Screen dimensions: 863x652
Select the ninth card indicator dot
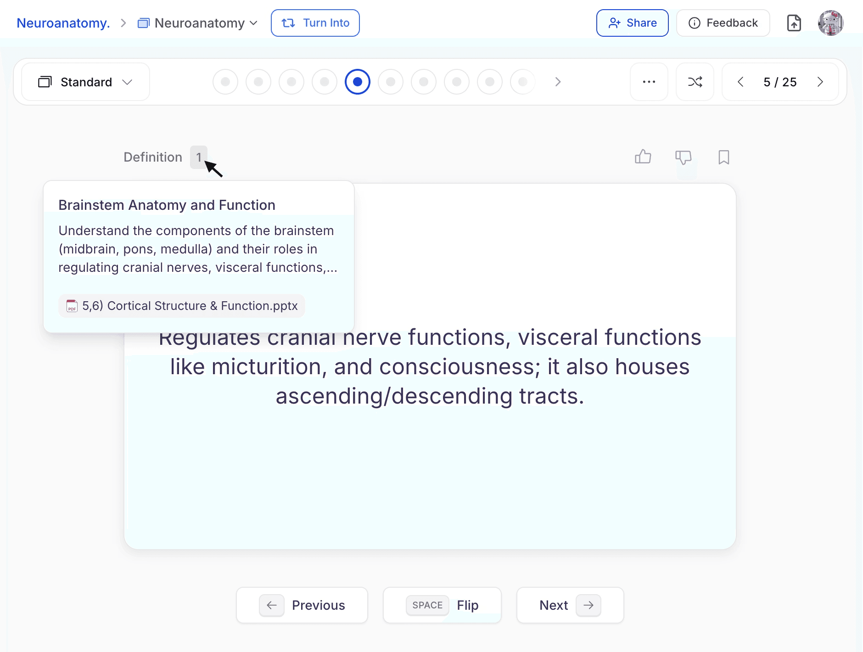[490, 82]
